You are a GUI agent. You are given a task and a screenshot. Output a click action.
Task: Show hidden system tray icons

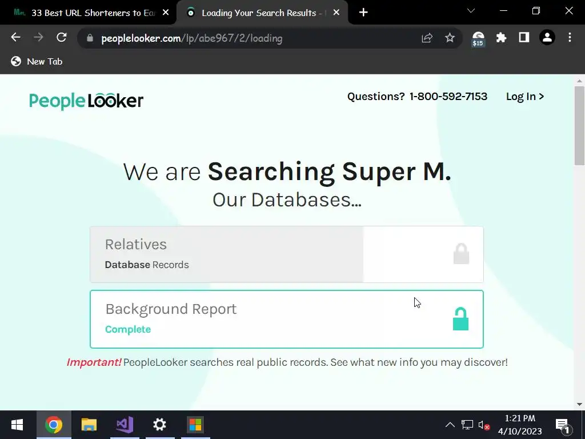click(x=450, y=425)
